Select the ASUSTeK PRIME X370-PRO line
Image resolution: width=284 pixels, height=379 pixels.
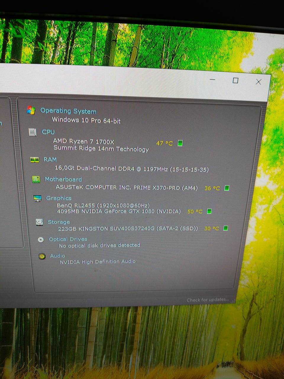[x=127, y=187]
